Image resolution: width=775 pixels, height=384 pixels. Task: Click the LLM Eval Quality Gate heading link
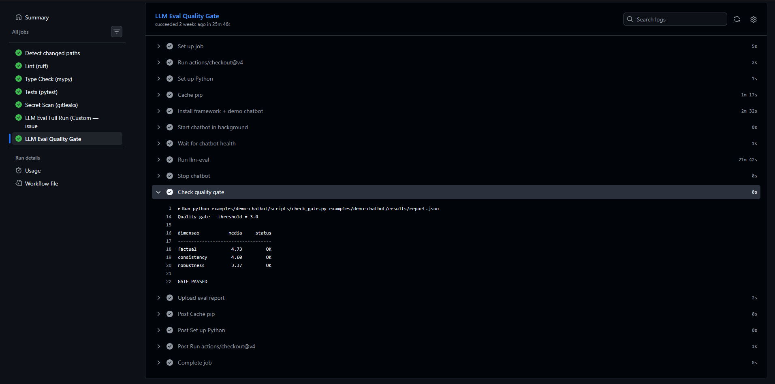[x=187, y=16]
